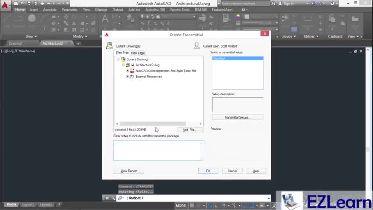Collapse the Architectural2.dwg tree node
The height and width of the screenshot is (210, 373).
123,65
